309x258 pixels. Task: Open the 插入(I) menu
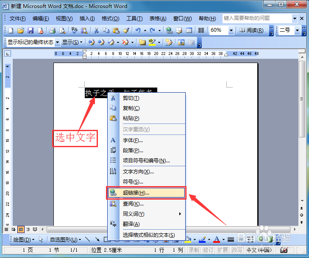(x=87, y=19)
